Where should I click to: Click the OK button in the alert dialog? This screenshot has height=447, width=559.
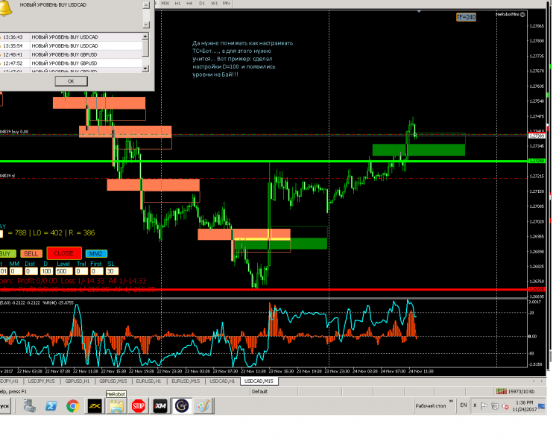(x=71, y=81)
